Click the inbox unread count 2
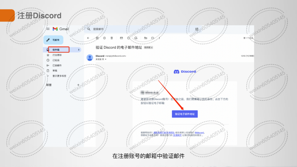Image resolution: width=297 pixels, height=167 pixels. (79, 50)
